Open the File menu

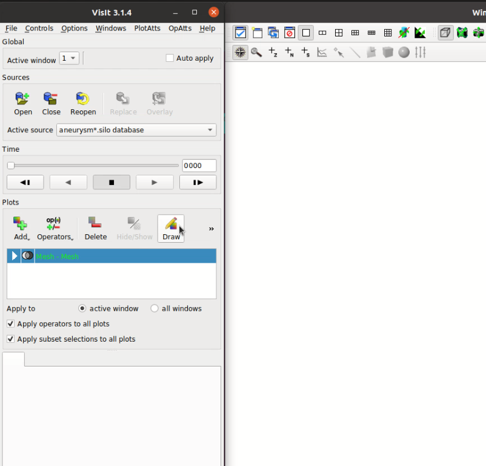[11, 29]
